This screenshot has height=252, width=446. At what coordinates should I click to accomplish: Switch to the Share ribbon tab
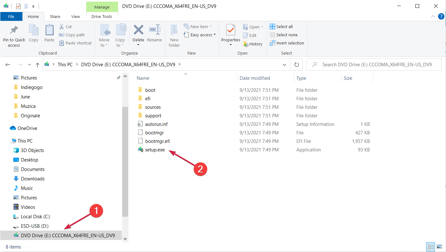coord(55,16)
